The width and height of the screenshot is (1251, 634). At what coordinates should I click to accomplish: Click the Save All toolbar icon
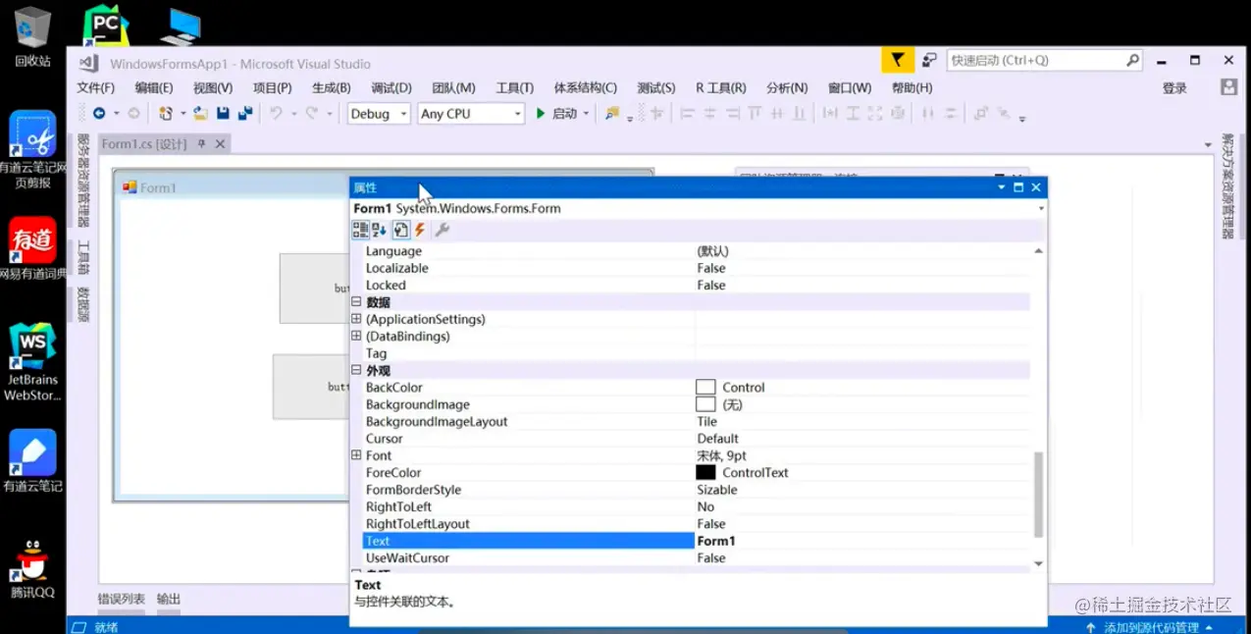click(245, 114)
